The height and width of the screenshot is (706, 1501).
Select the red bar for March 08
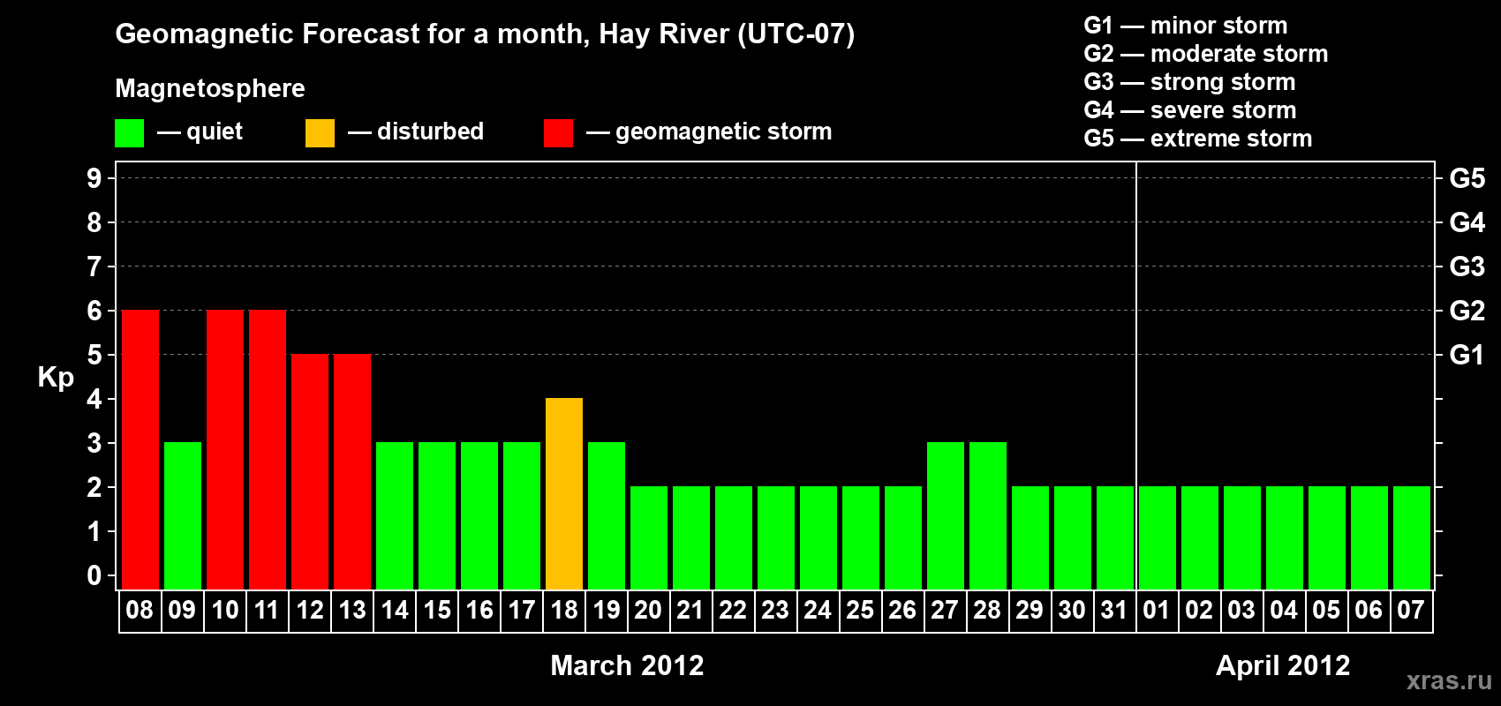pos(140,450)
